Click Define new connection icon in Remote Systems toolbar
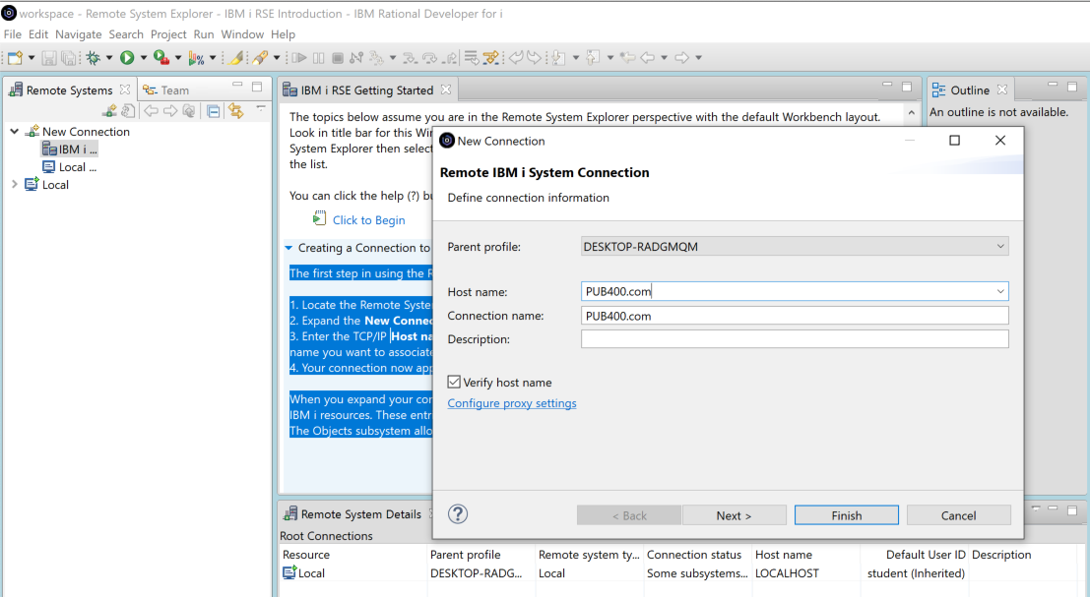1090x597 pixels. click(x=110, y=111)
